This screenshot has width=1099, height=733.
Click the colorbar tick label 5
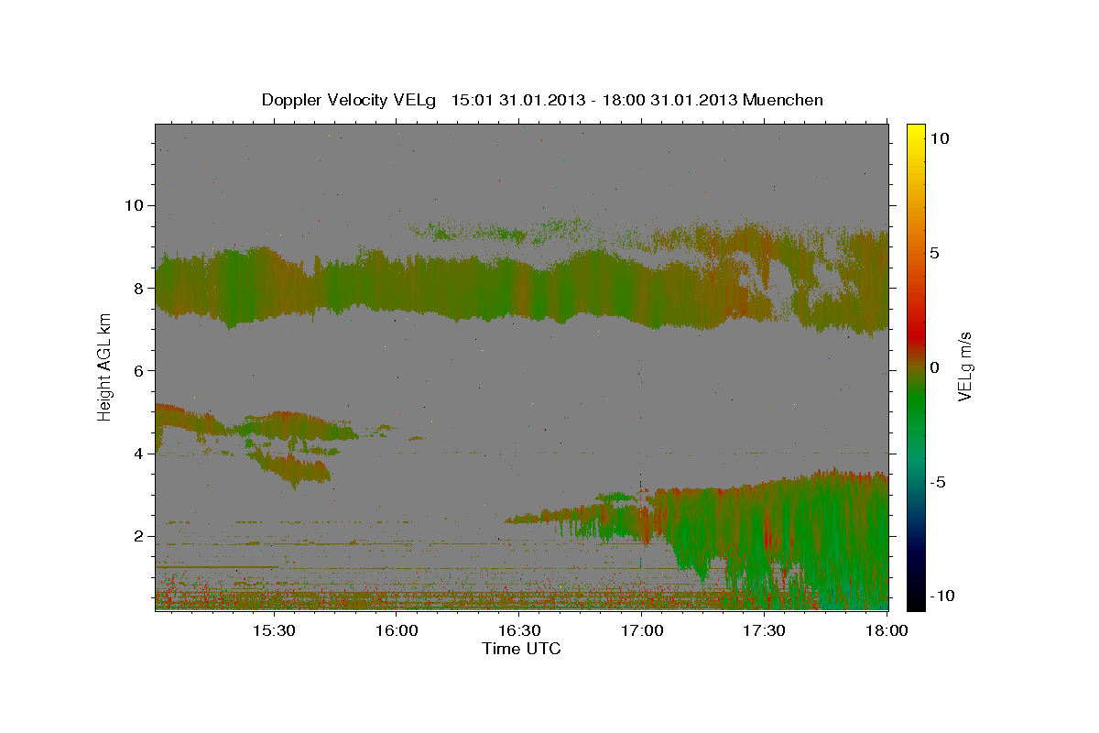point(935,252)
